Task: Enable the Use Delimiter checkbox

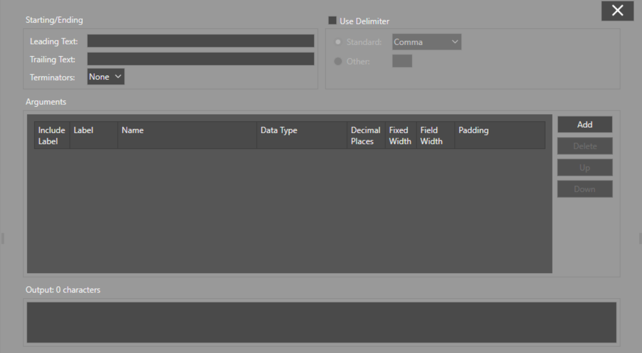Action: [332, 21]
